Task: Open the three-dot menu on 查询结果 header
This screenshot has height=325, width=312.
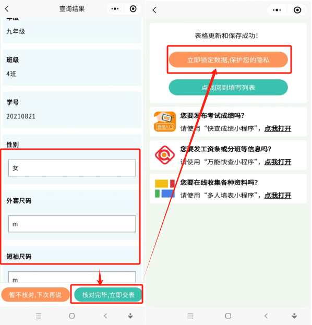Action: pos(115,9)
